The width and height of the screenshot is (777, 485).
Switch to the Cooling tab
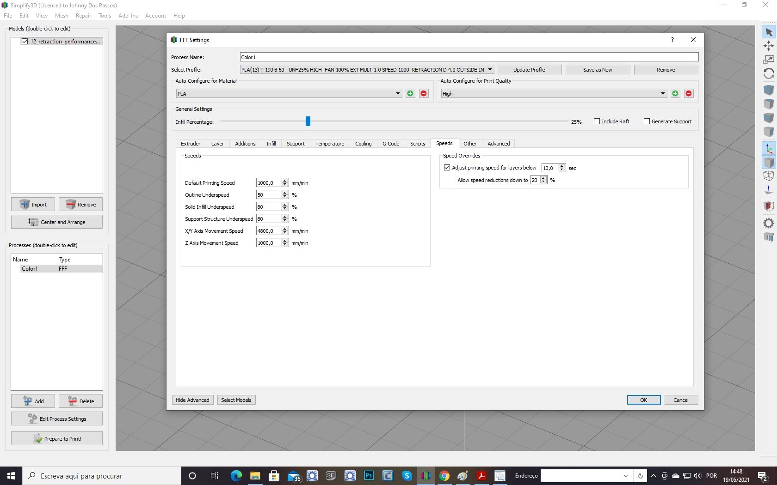point(364,144)
